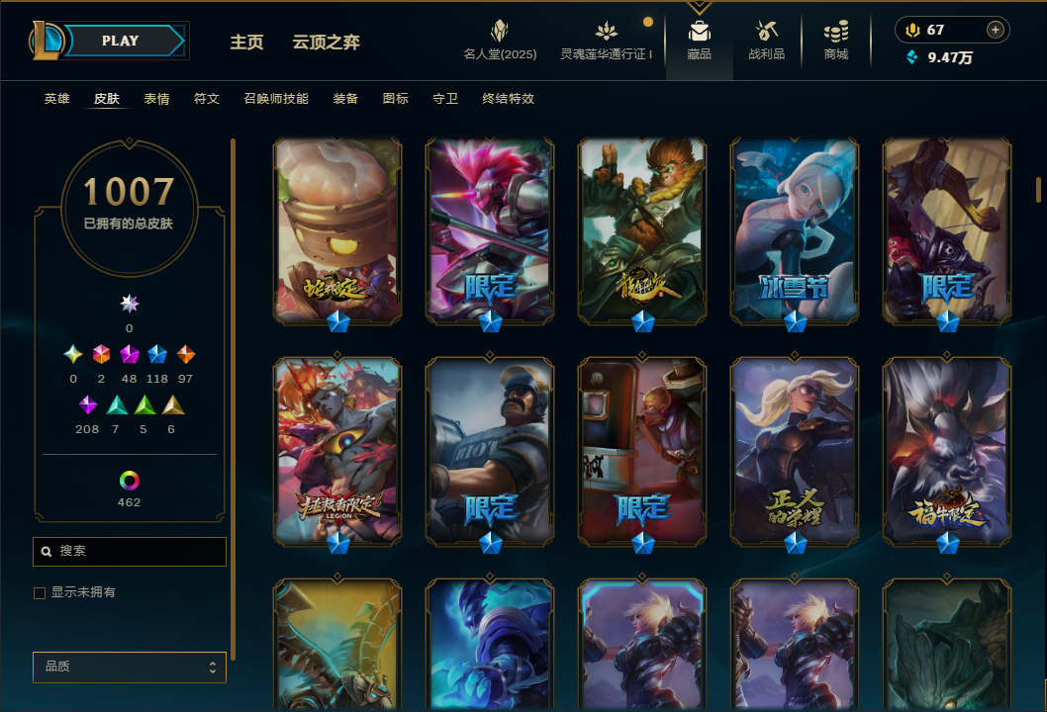Open the 战利品 loot icon
This screenshot has height=712, width=1047.
coord(766,31)
